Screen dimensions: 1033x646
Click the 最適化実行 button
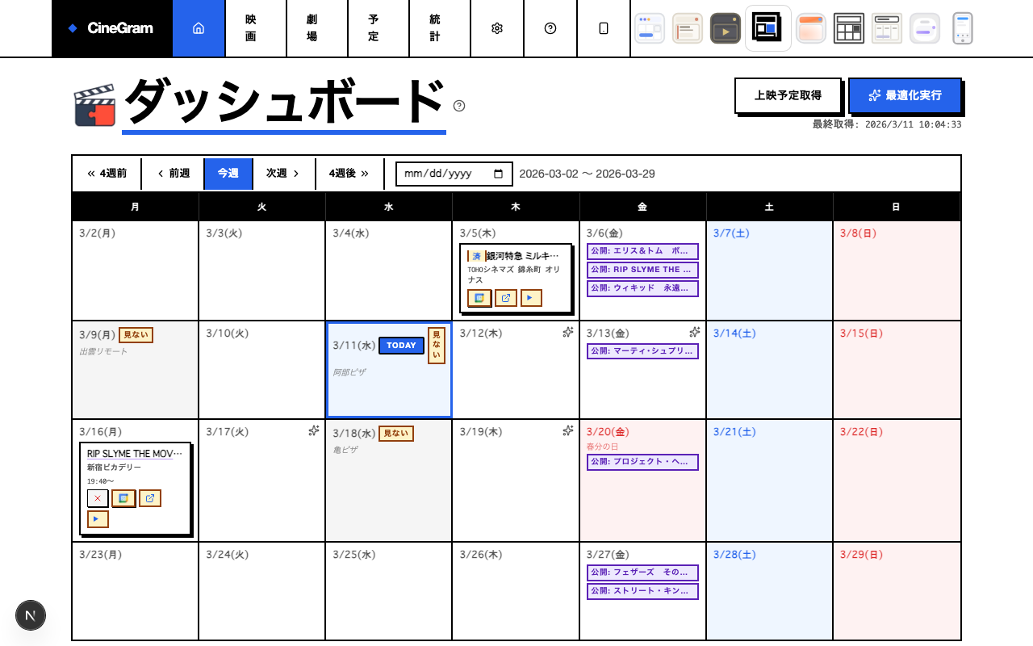click(905, 95)
